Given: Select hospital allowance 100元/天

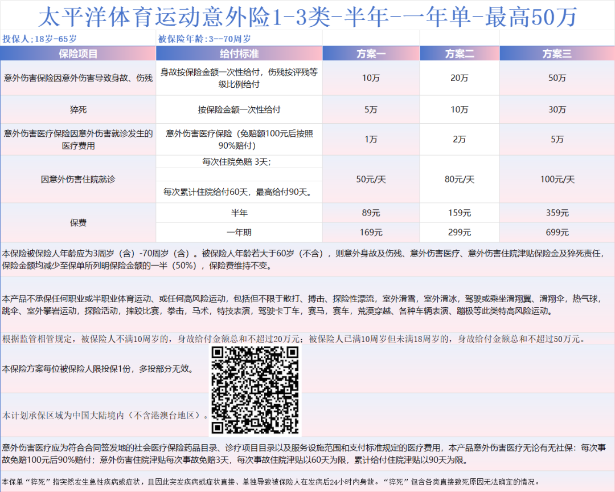Looking at the screenshot, I should (x=557, y=179).
